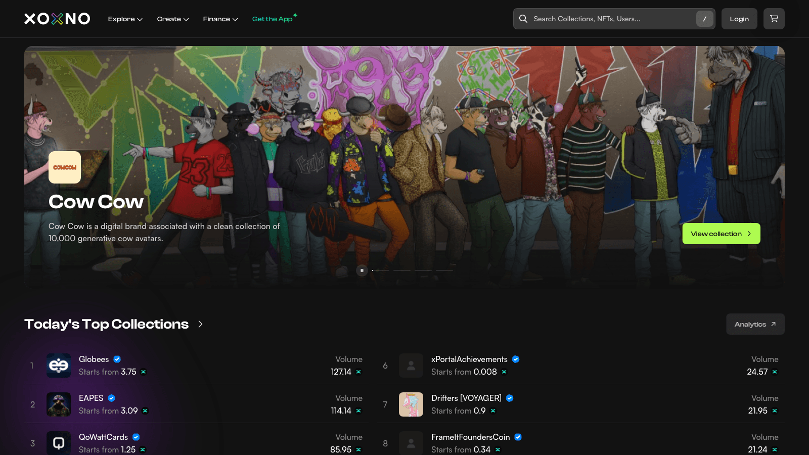The image size is (809, 455).
Task: Open the xPortalAchievements collection name
Action: click(x=469, y=359)
